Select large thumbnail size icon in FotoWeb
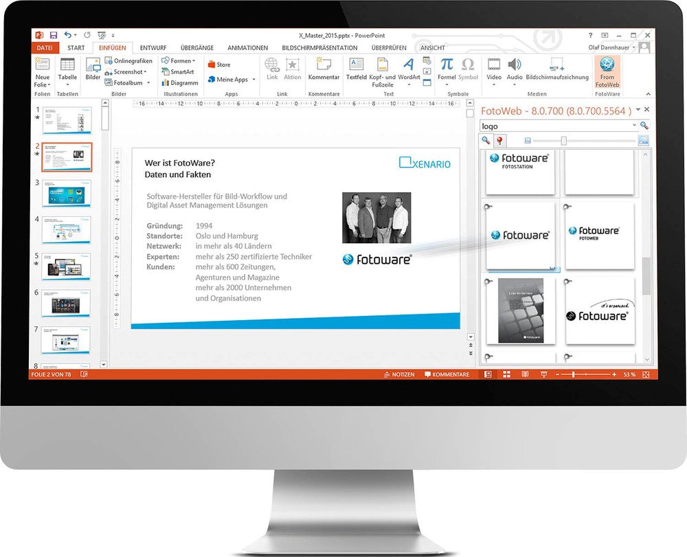Image resolution: width=687 pixels, height=557 pixels. point(643,140)
